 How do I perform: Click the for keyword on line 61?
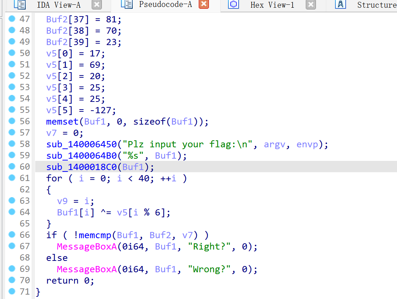[x=54, y=178]
